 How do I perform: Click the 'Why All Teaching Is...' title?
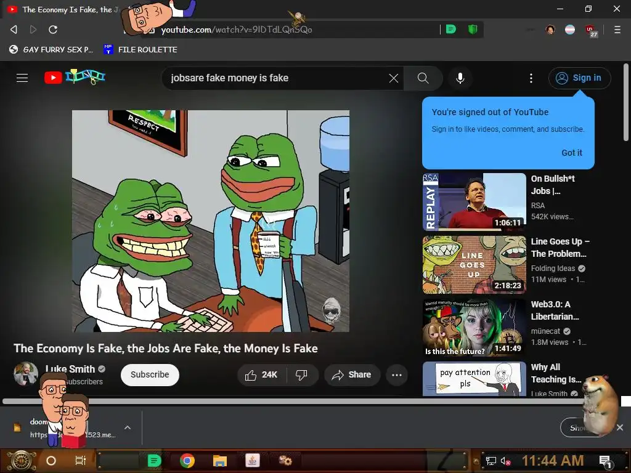tap(556, 373)
